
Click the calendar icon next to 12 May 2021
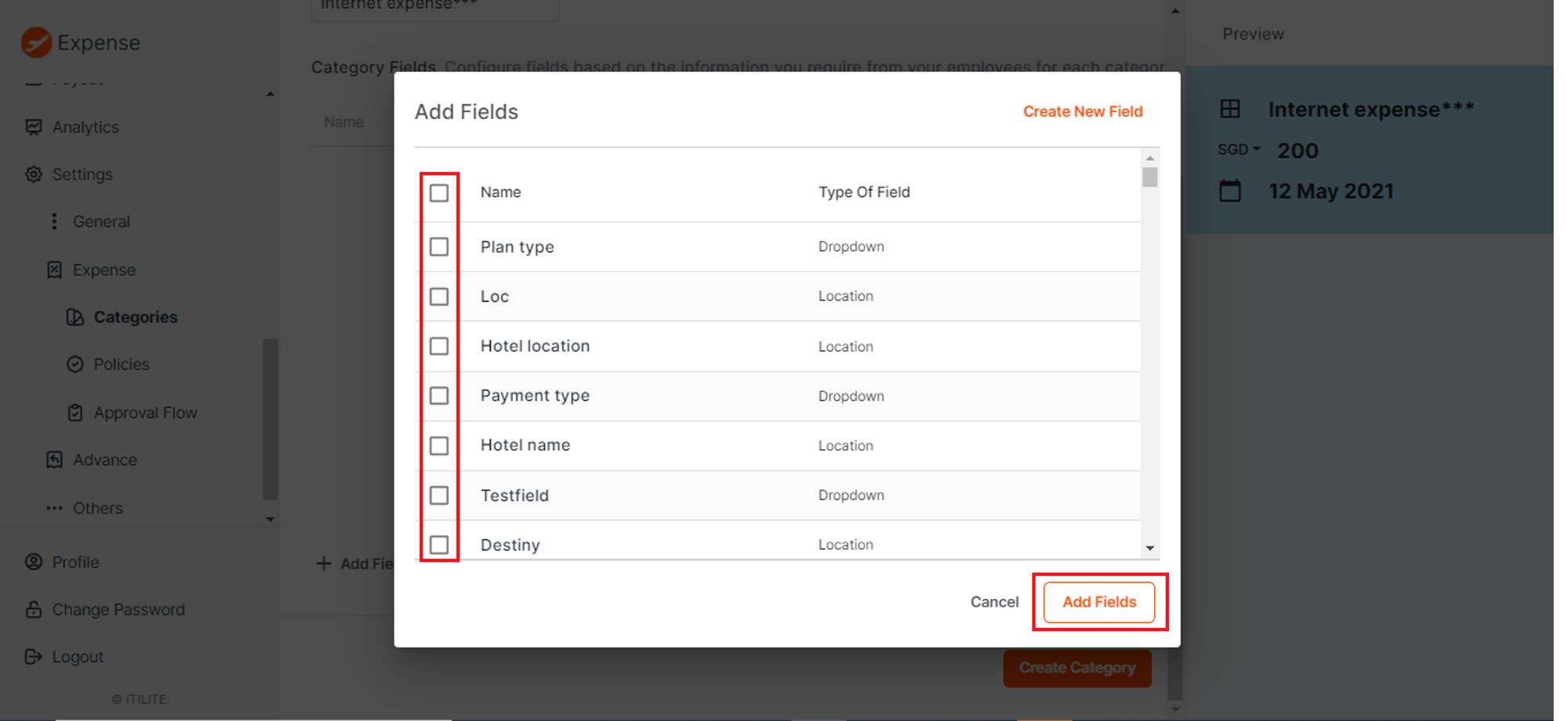[1230, 190]
